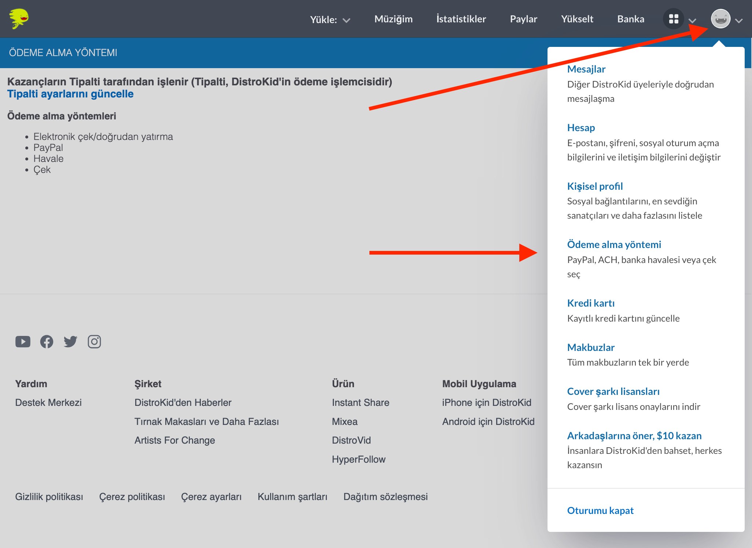Click Oturumu kapat to log out
Image resolution: width=752 pixels, height=548 pixels.
[600, 510]
